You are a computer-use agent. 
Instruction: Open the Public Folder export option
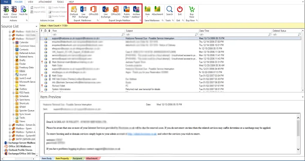(x=127, y=12)
